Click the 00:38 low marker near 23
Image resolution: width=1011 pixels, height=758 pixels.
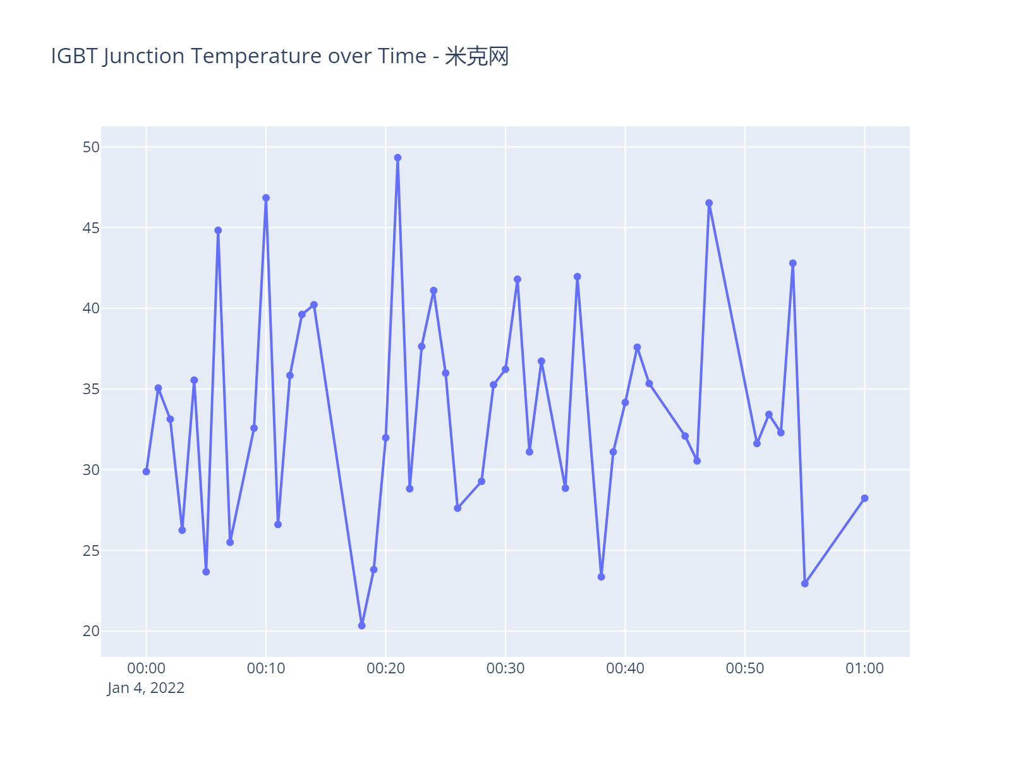click(601, 577)
